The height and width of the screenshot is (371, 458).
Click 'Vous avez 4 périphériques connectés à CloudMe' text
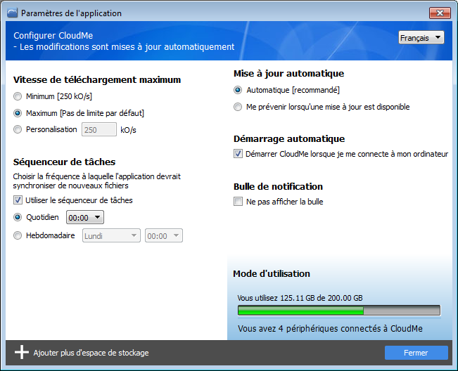(x=330, y=329)
